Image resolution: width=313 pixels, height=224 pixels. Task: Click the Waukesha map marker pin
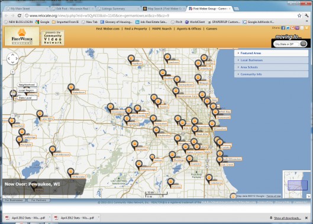point(156,131)
